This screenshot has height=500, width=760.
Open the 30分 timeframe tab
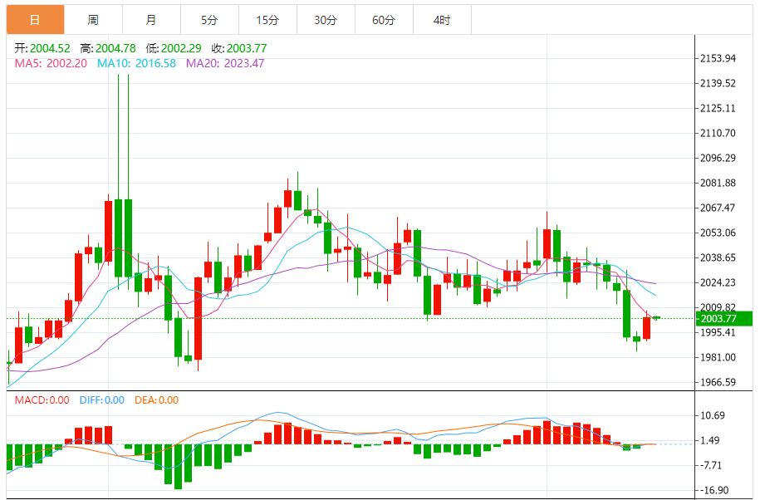point(326,20)
